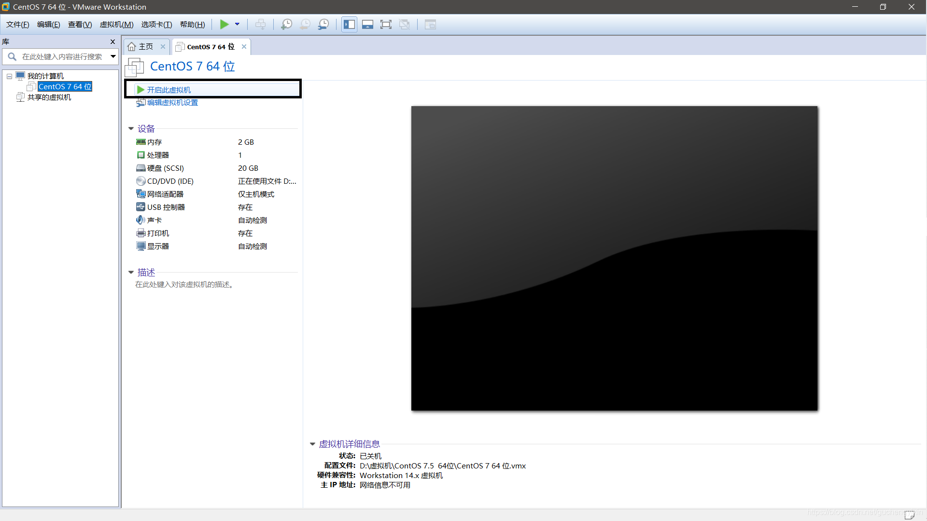Viewport: 927px width, 521px height.
Task: Click the send Ctrl+Alt+Del toolbar icon
Action: 260,24
